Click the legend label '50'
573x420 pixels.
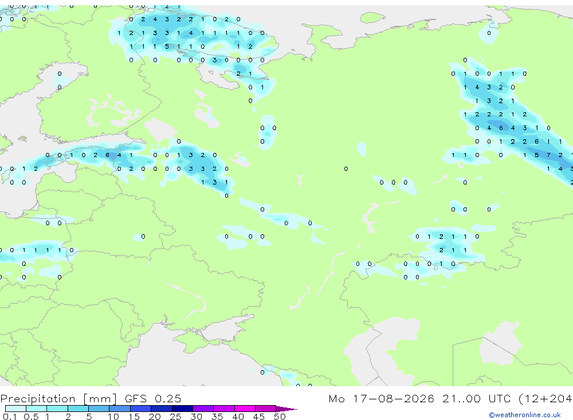[x=280, y=417]
